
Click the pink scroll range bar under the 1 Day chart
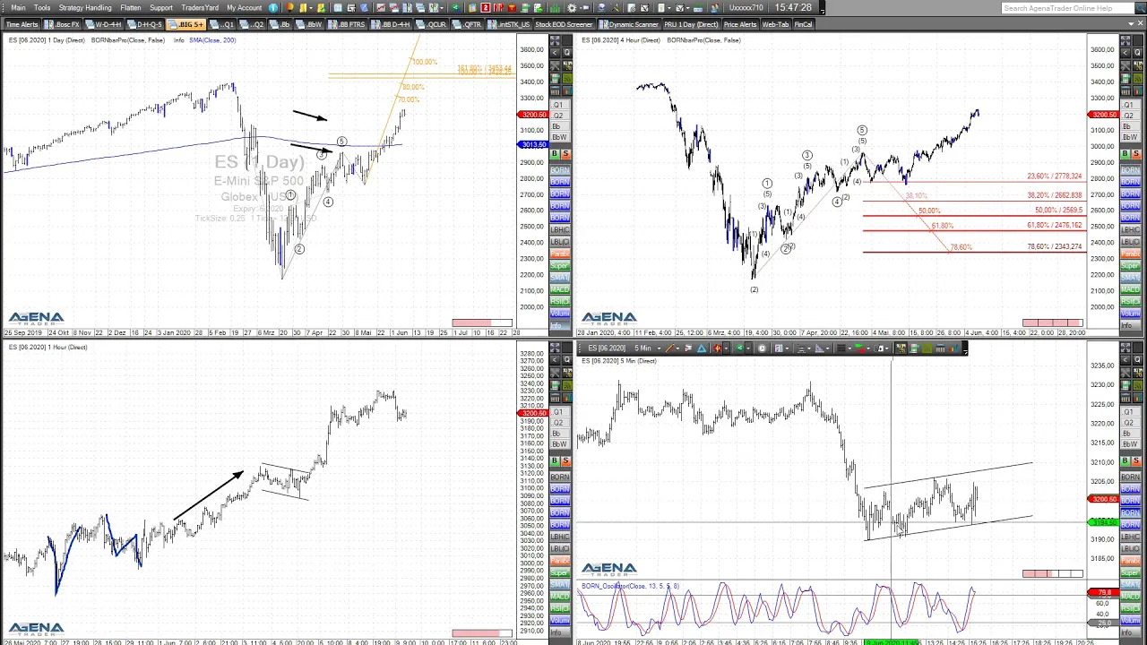[482, 322]
